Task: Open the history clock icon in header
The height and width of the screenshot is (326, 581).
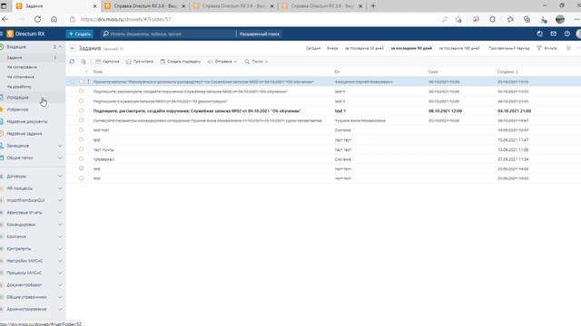Action: [539, 34]
